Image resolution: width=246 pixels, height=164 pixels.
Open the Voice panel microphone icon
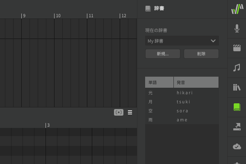237,28
